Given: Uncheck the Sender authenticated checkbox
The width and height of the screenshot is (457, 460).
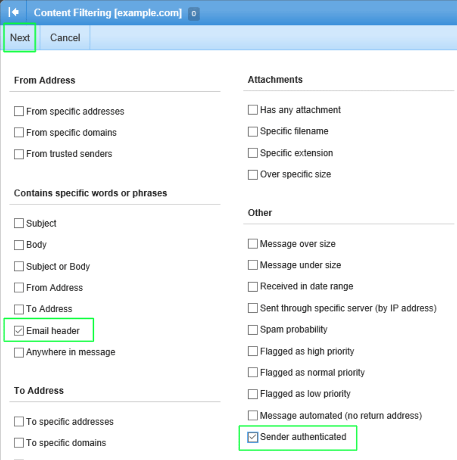Looking at the screenshot, I should 252,437.
